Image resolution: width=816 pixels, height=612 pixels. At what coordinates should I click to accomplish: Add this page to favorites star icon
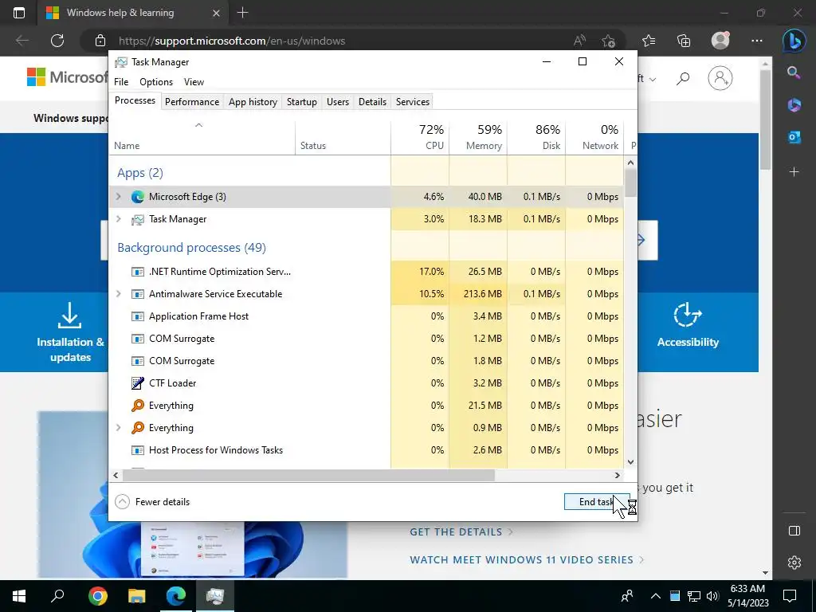click(x=608, y=41)
